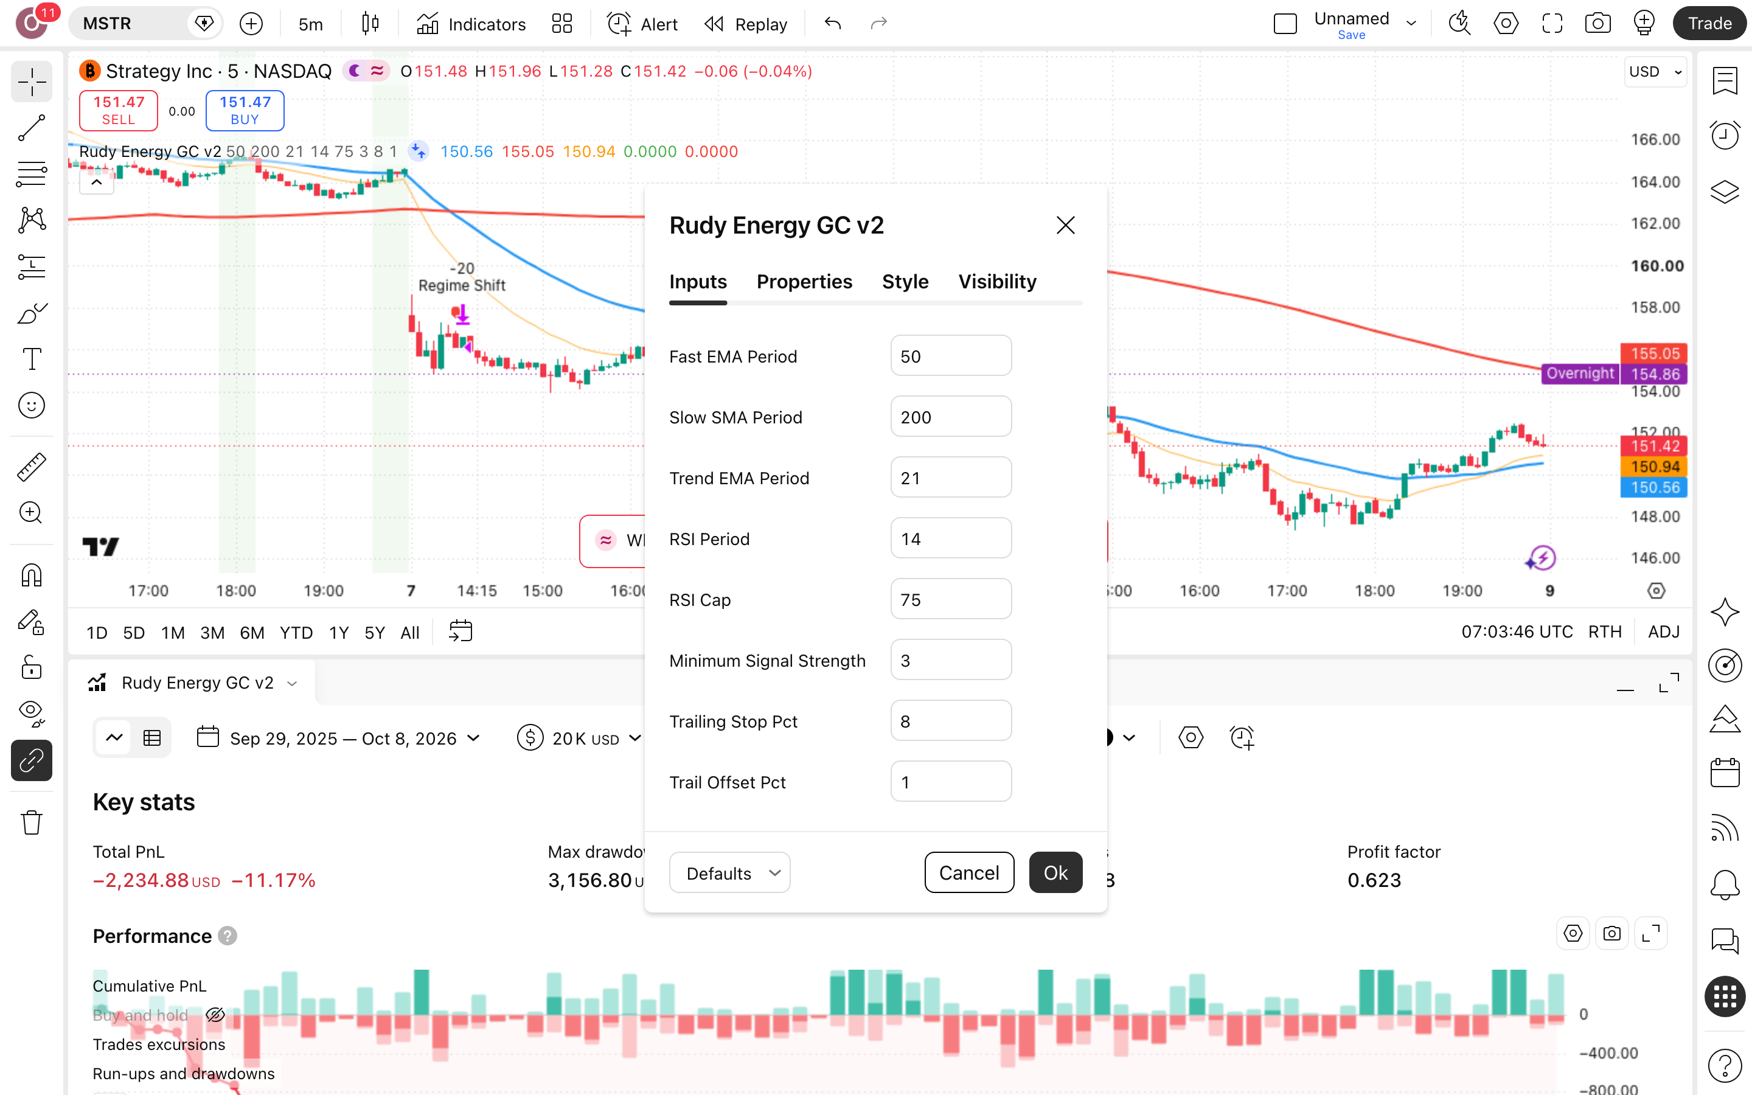This screenshot has width=1752, height=1095.
Task: Toggle Buy and hold visibility eye
Action: coord(215,1015)
